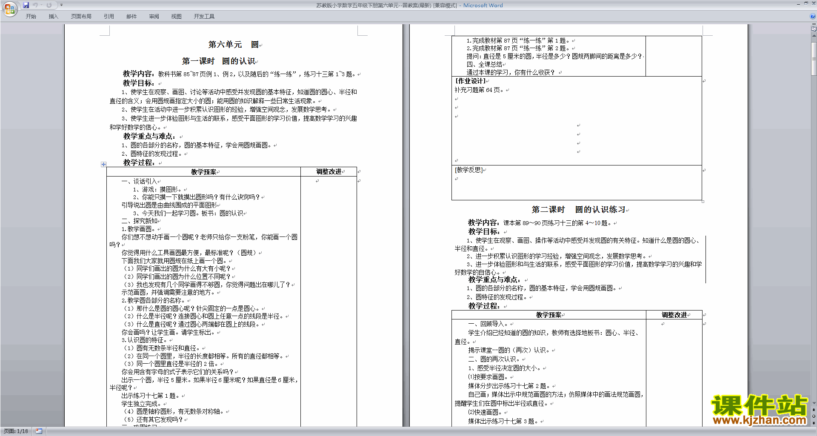Click the table move handle above 教学预案
The width and height of the screenshot is (817, 436).
click(x=103, y=164)
